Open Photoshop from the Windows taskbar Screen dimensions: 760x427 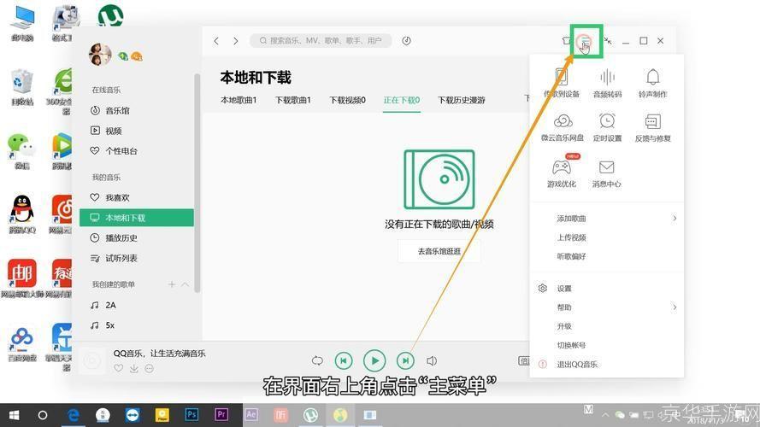click(x=192, y=415)
